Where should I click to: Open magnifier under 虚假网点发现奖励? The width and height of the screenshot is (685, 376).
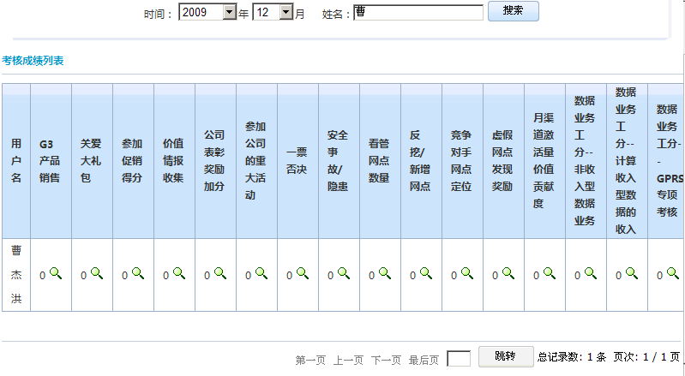[x=508, y=273]
